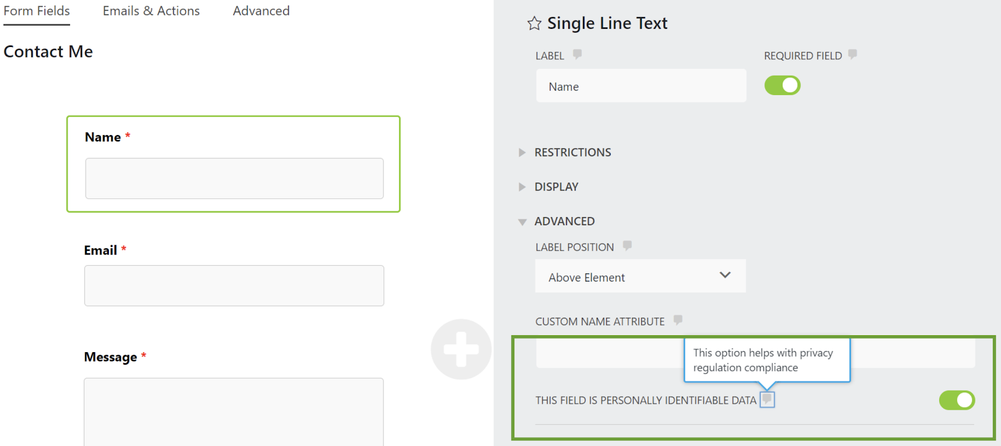Open the Advanced tab

pos(261,11)
